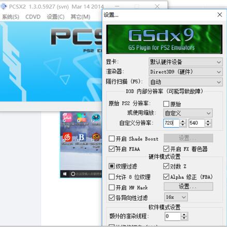
Task: Enable 允许 8 位纹理 checkbox
Action: (x=112, y=177)
